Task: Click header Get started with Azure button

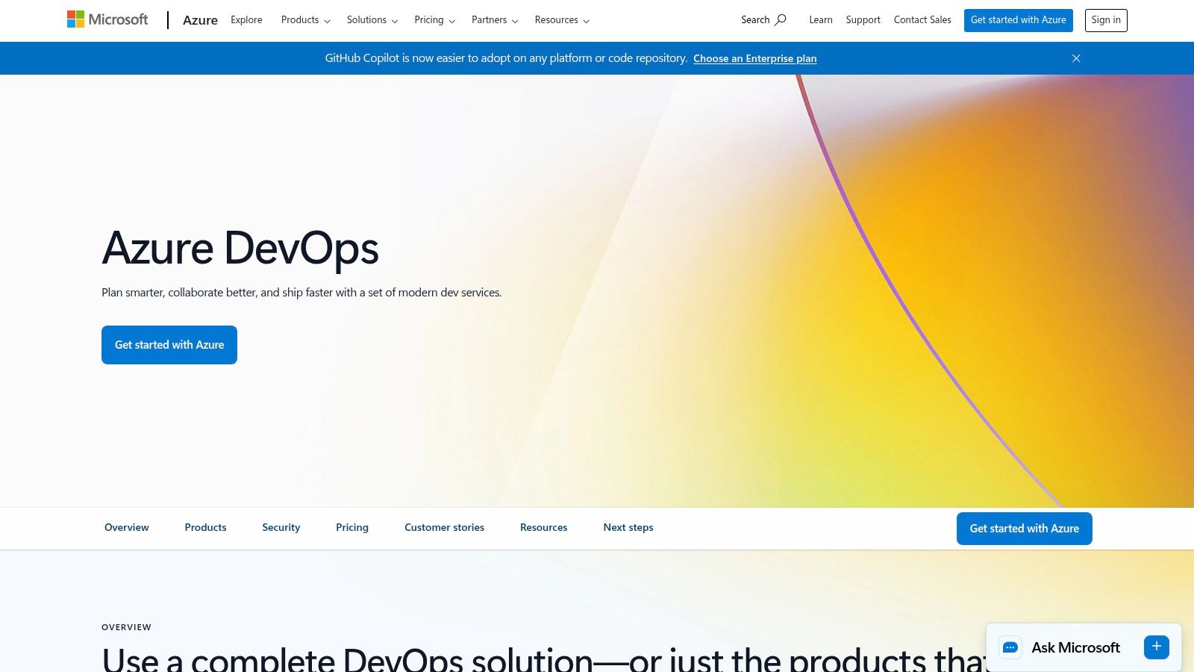Action: click(1018, 20)
